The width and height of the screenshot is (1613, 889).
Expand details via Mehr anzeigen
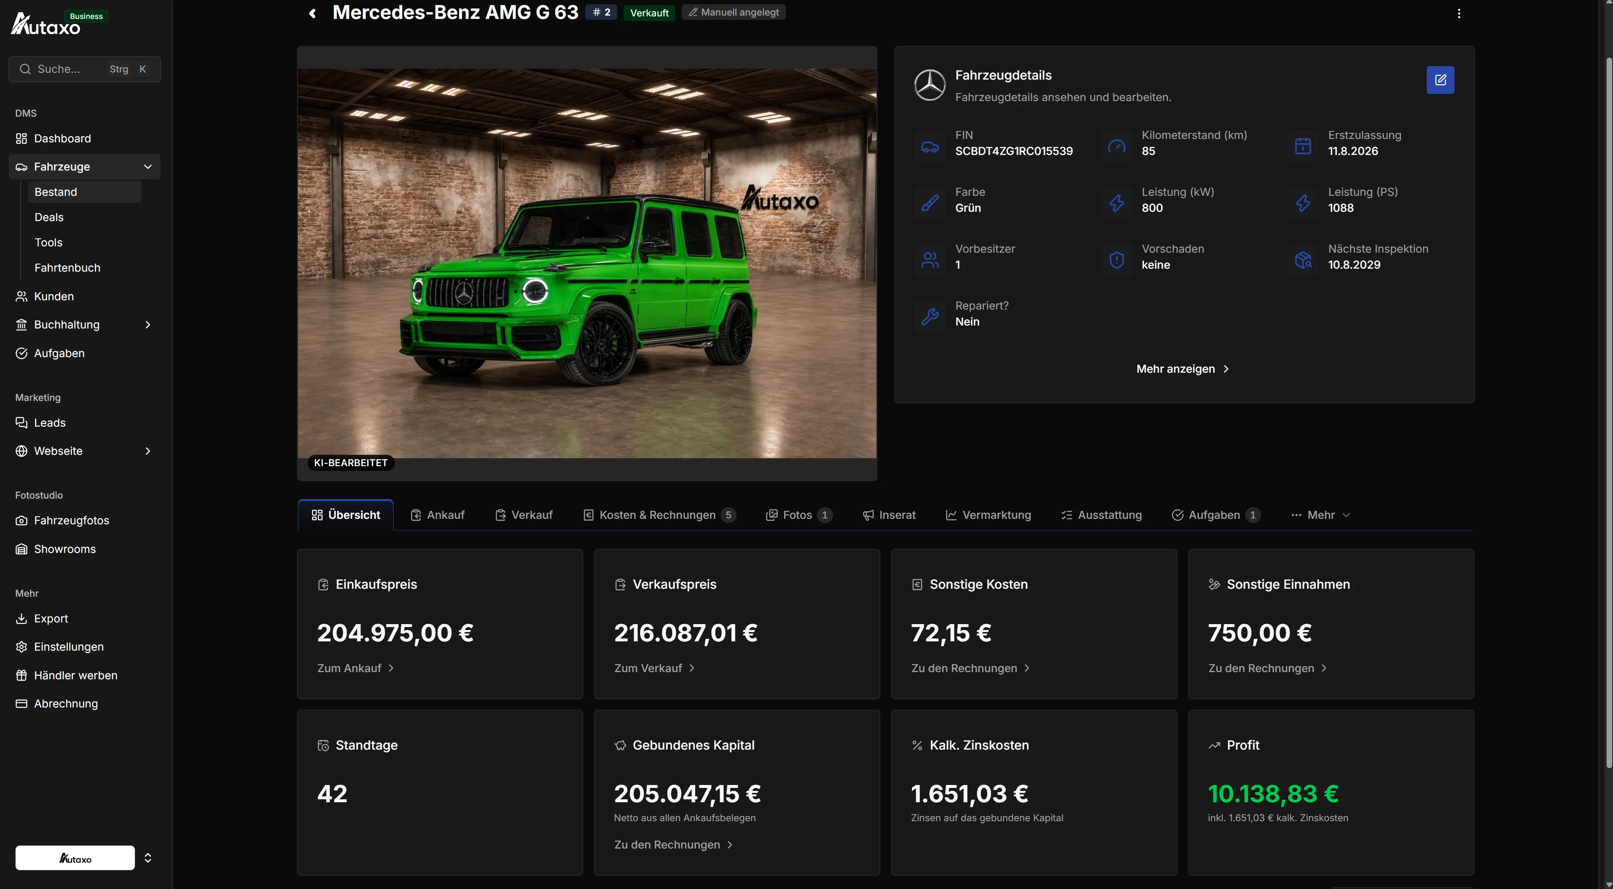(1183, 369)
